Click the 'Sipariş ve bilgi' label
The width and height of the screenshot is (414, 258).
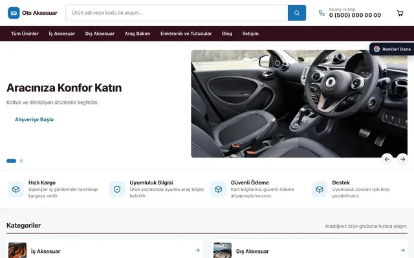coord(342,9)
